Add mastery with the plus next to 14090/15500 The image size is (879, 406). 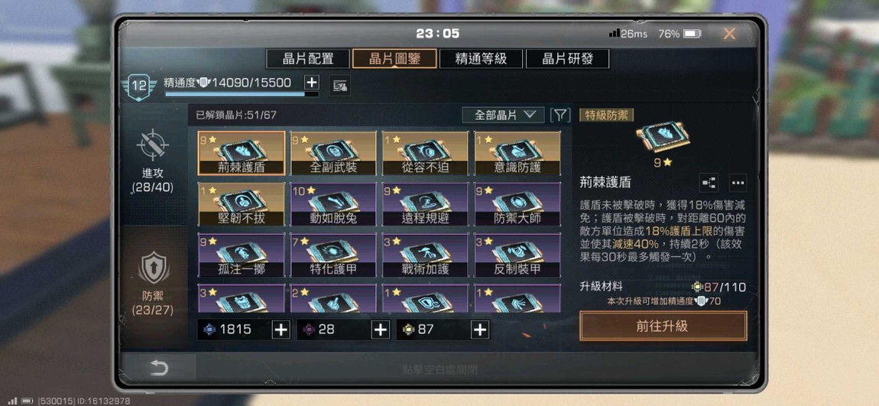pyautogui.click(x=312, y=83)
